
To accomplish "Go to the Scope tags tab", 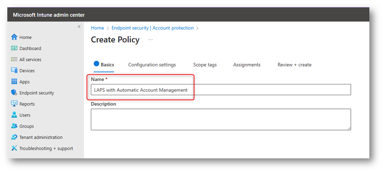I will (x=205, y=65).
